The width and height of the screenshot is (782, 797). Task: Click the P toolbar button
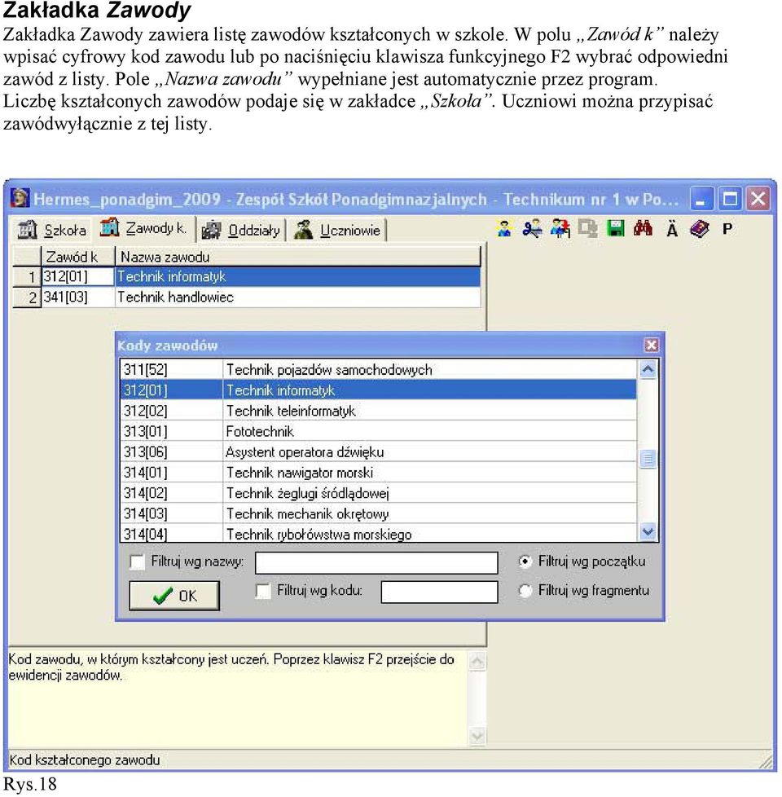(x=727, y=229)
